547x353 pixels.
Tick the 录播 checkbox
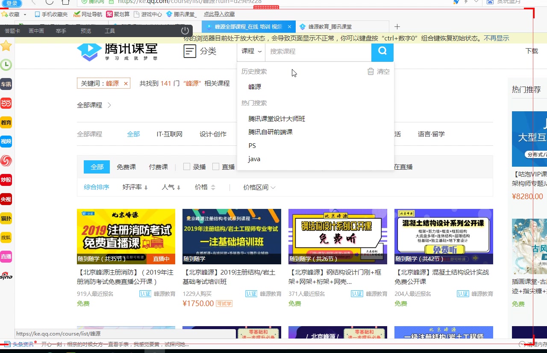click(x=187, y=167)
